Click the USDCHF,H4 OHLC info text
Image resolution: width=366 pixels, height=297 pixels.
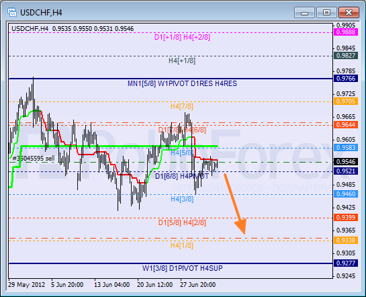[73, 29]
